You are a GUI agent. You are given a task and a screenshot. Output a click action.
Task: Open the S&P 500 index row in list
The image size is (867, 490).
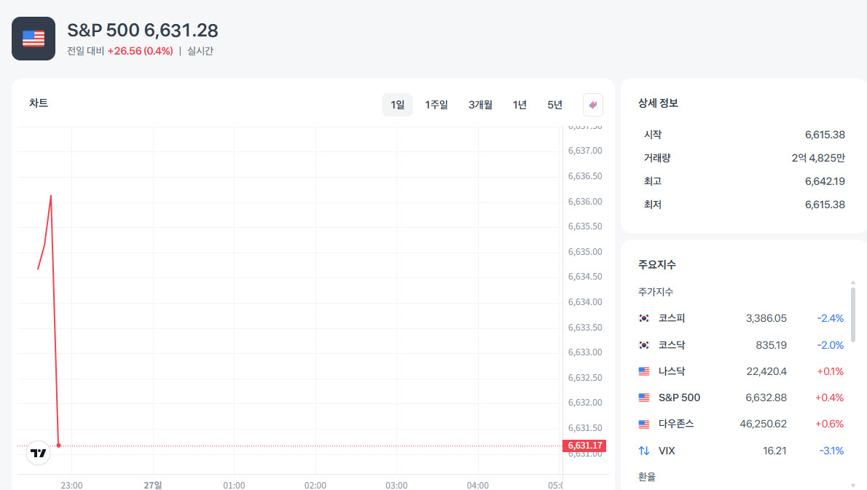741,398
